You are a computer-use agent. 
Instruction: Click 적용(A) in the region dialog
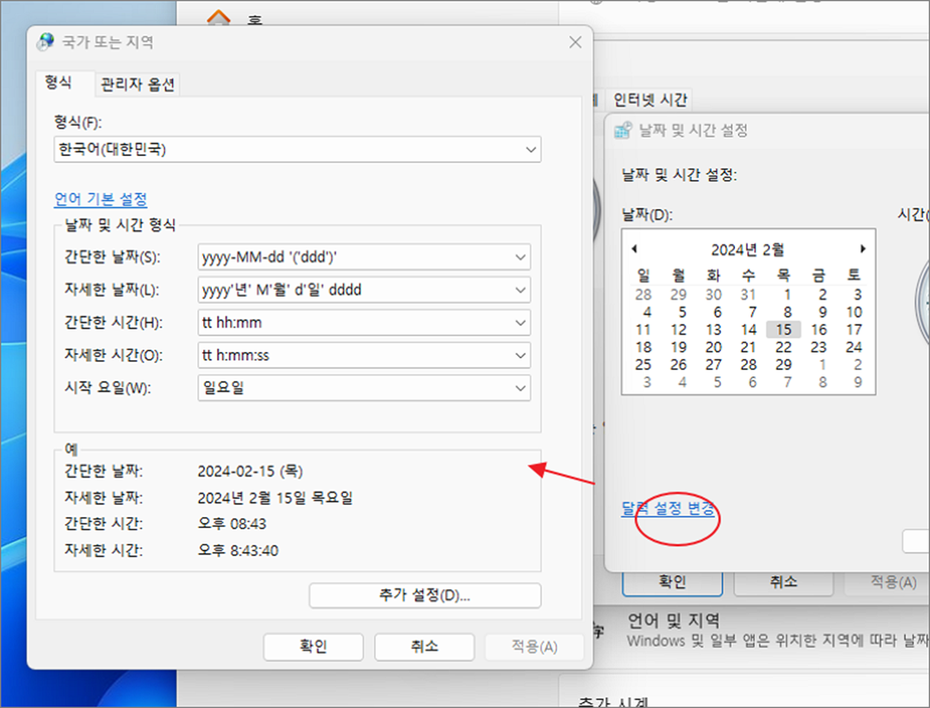pos(534,647)
